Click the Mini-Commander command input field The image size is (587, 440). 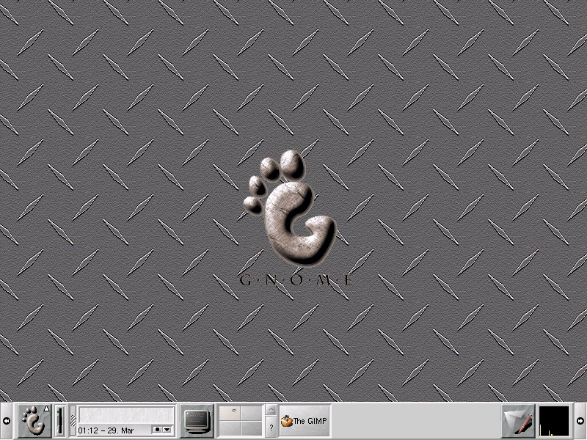[126, 415]
